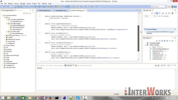Image resolution: width=178 pixels, height=100 pixels.
Task: Click the Open Type toolbar icon
Action: click(56, 7)
